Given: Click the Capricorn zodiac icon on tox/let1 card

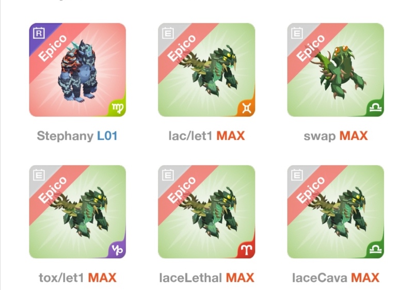Looking at the screenshot, I should pos(118,250).
